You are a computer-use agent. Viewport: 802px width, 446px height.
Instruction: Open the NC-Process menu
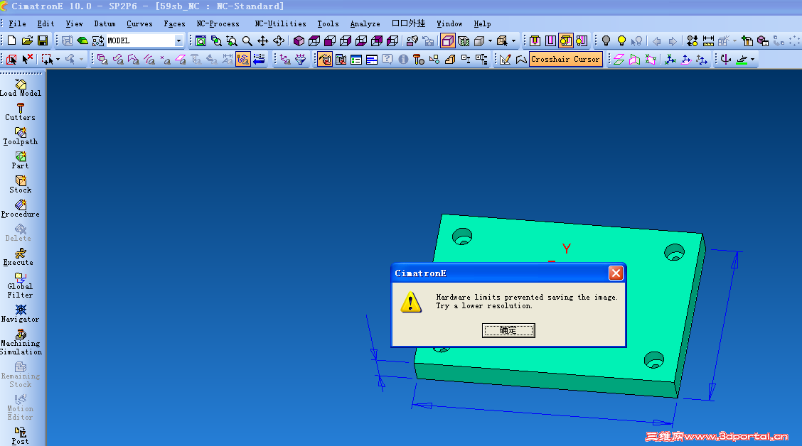(218, 23)
